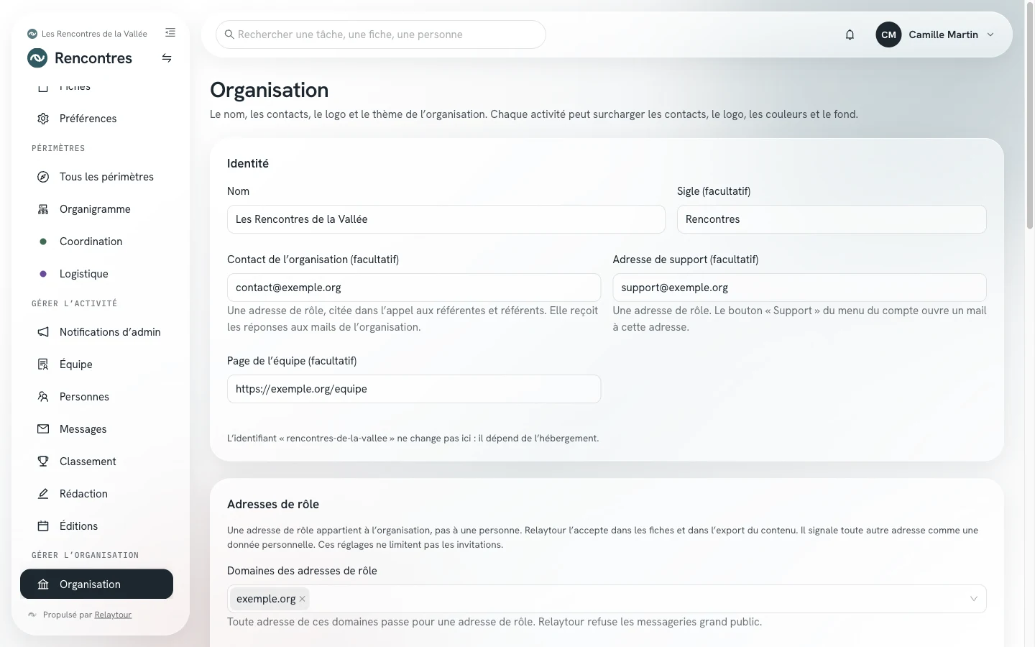
Task: Open Messages in the sidebar
Action: click(x=96, y=429)
